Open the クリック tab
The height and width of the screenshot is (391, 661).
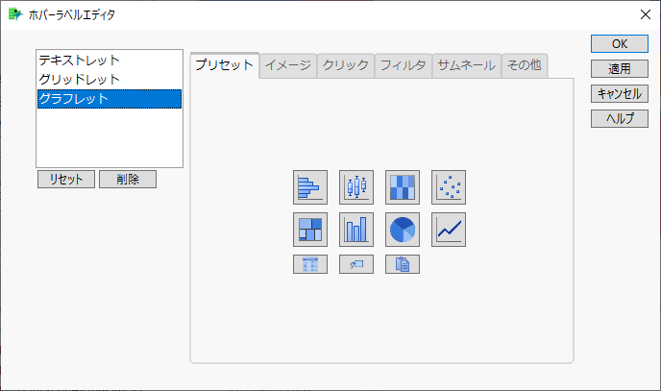tap(346, 65)
